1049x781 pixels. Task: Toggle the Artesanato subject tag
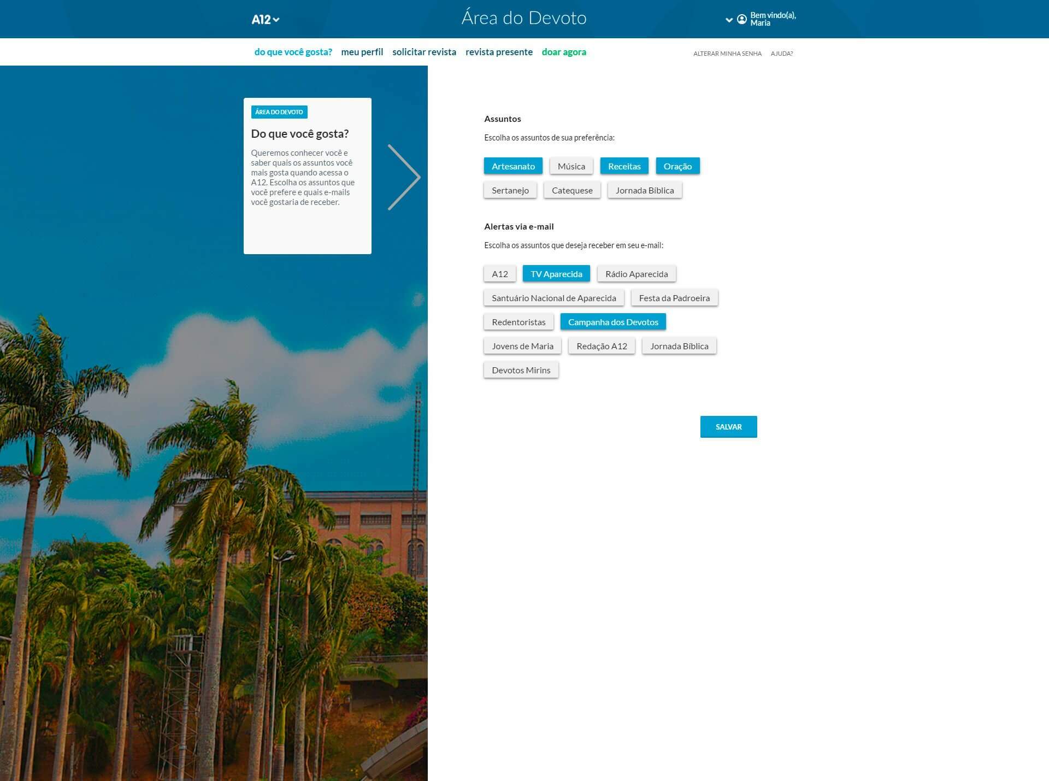pyautogui.click(x=513, y=166)
